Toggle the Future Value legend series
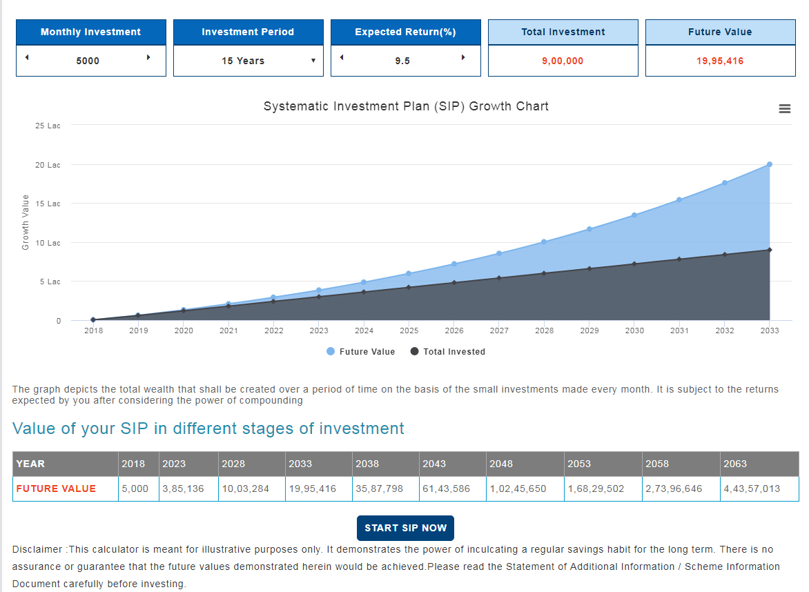809x592 pixels. [361, 352]
